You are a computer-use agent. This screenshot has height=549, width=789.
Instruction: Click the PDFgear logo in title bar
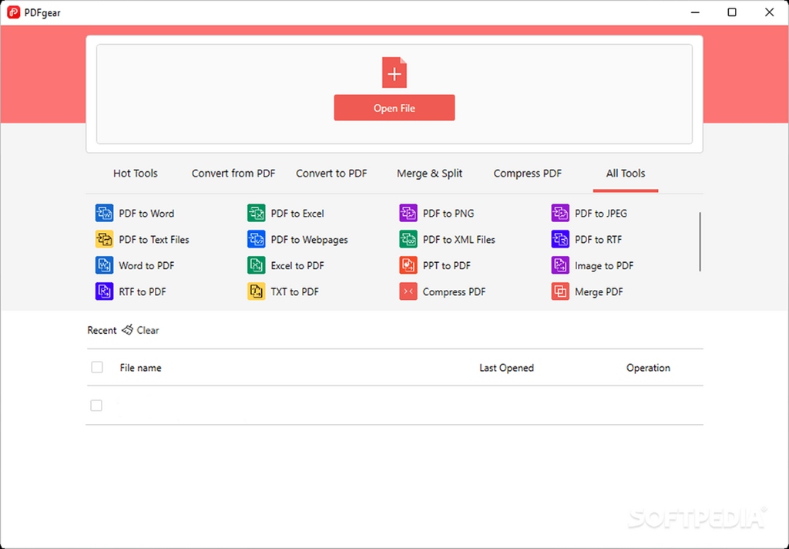(x=14, y=12)
